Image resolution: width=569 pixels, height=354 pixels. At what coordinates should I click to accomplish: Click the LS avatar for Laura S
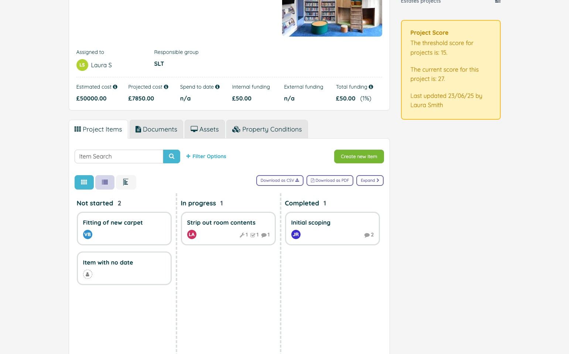82,65
